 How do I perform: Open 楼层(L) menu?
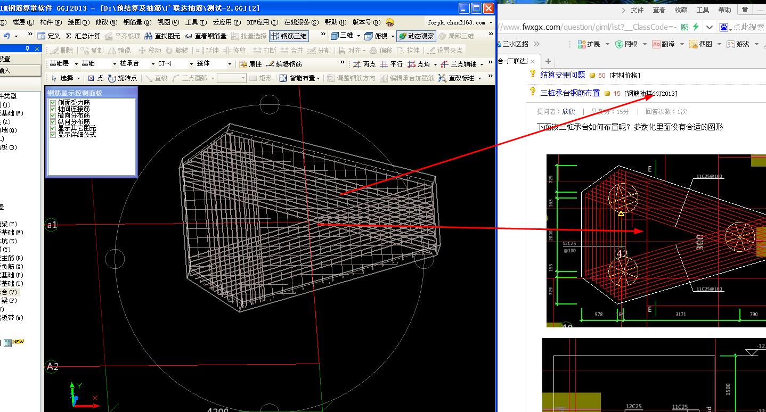(23, 22)
